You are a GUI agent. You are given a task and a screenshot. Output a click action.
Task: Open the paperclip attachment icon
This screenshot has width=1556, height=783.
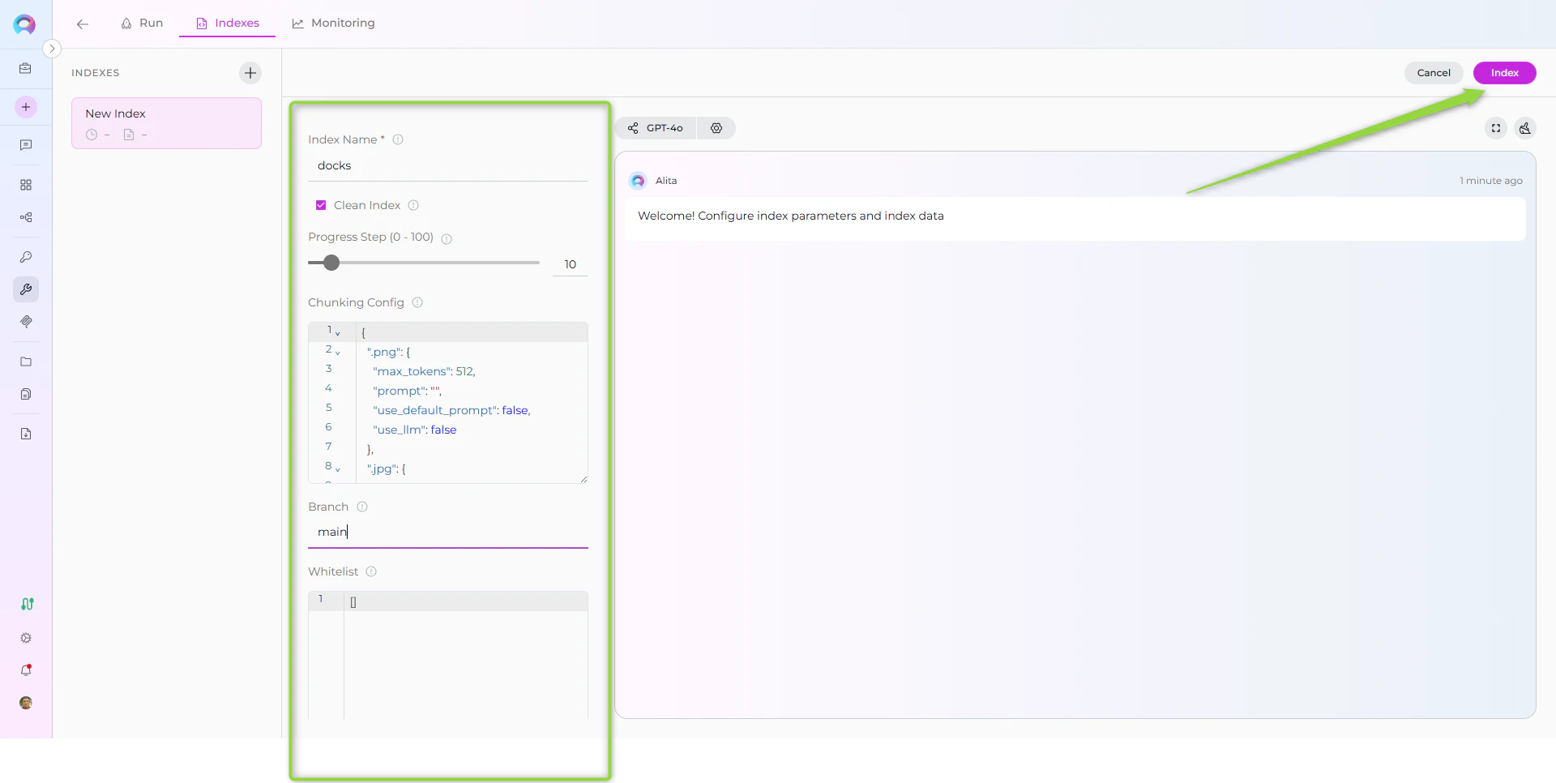pos(26,322)
